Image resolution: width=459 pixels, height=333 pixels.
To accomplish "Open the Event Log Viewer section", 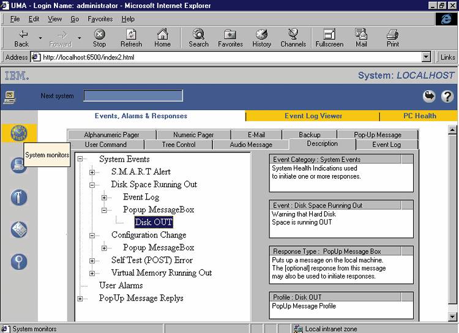I will [313, 116].
